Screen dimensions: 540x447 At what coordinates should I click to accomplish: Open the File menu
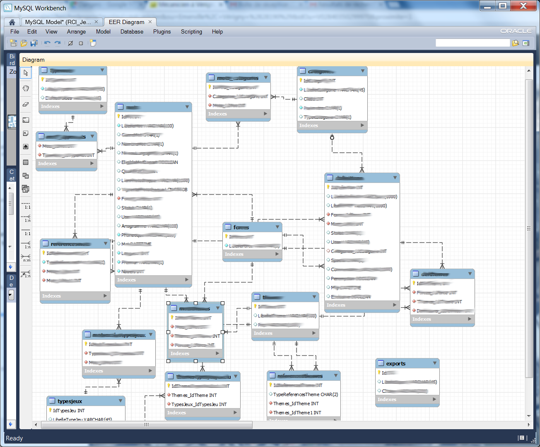[14, 31]
